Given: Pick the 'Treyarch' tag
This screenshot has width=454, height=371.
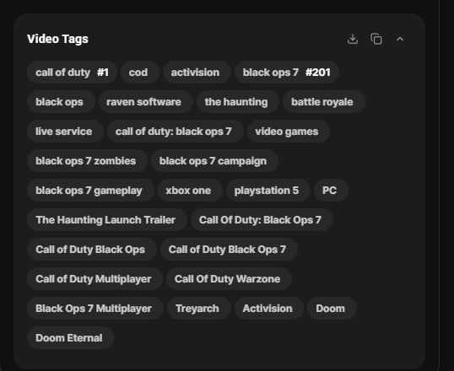Looking at the screenshot, I should coord(199,309).
